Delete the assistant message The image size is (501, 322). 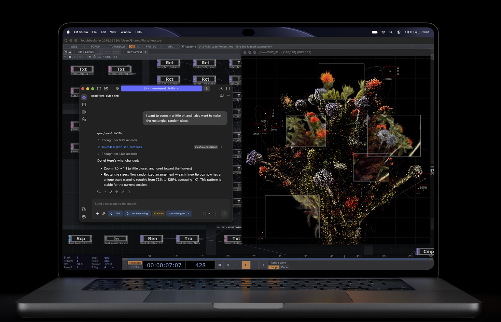[x=129, y=192]
